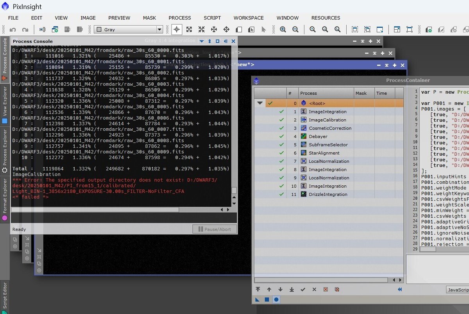Activate the crosshair readout mode tool
This screenshot has height=314, width=469.
tap(177, 29)
